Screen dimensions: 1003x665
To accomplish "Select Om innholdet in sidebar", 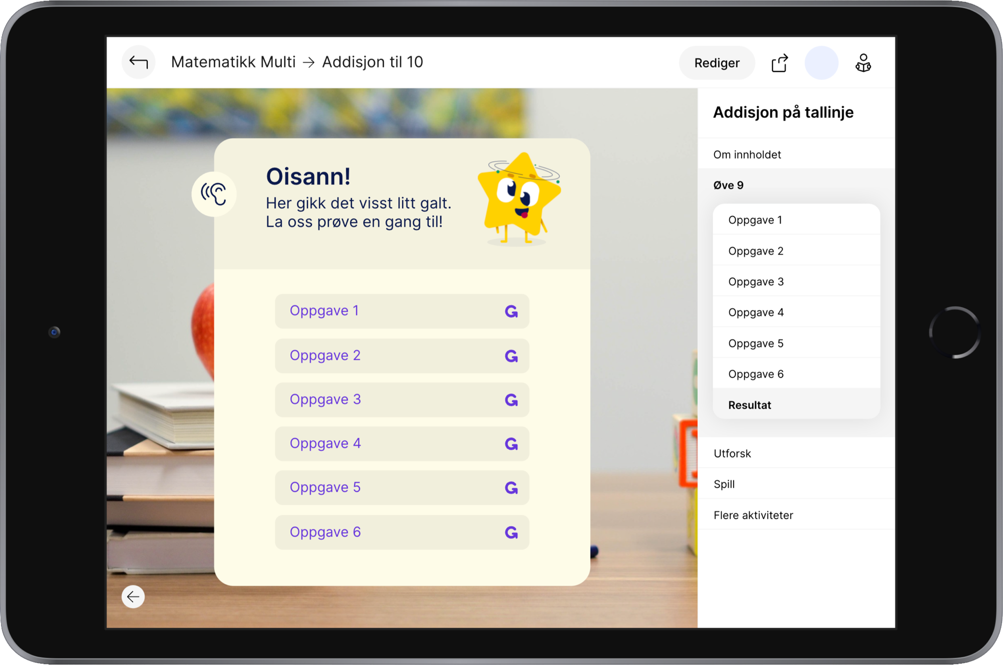I will 747,154.
